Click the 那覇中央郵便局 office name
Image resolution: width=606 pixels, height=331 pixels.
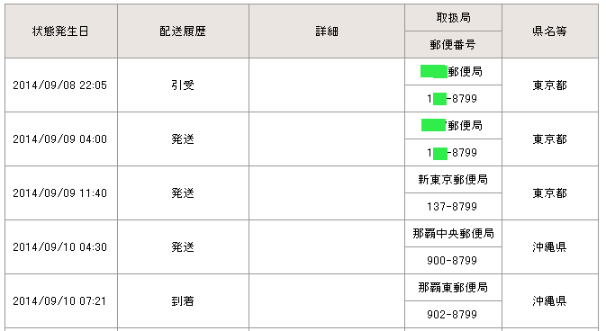[x=453, y=234]
